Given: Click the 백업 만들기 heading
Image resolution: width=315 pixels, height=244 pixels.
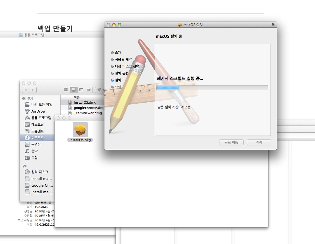Looking at the screenshot, I should pyautogui.click(x=55, y=28).
